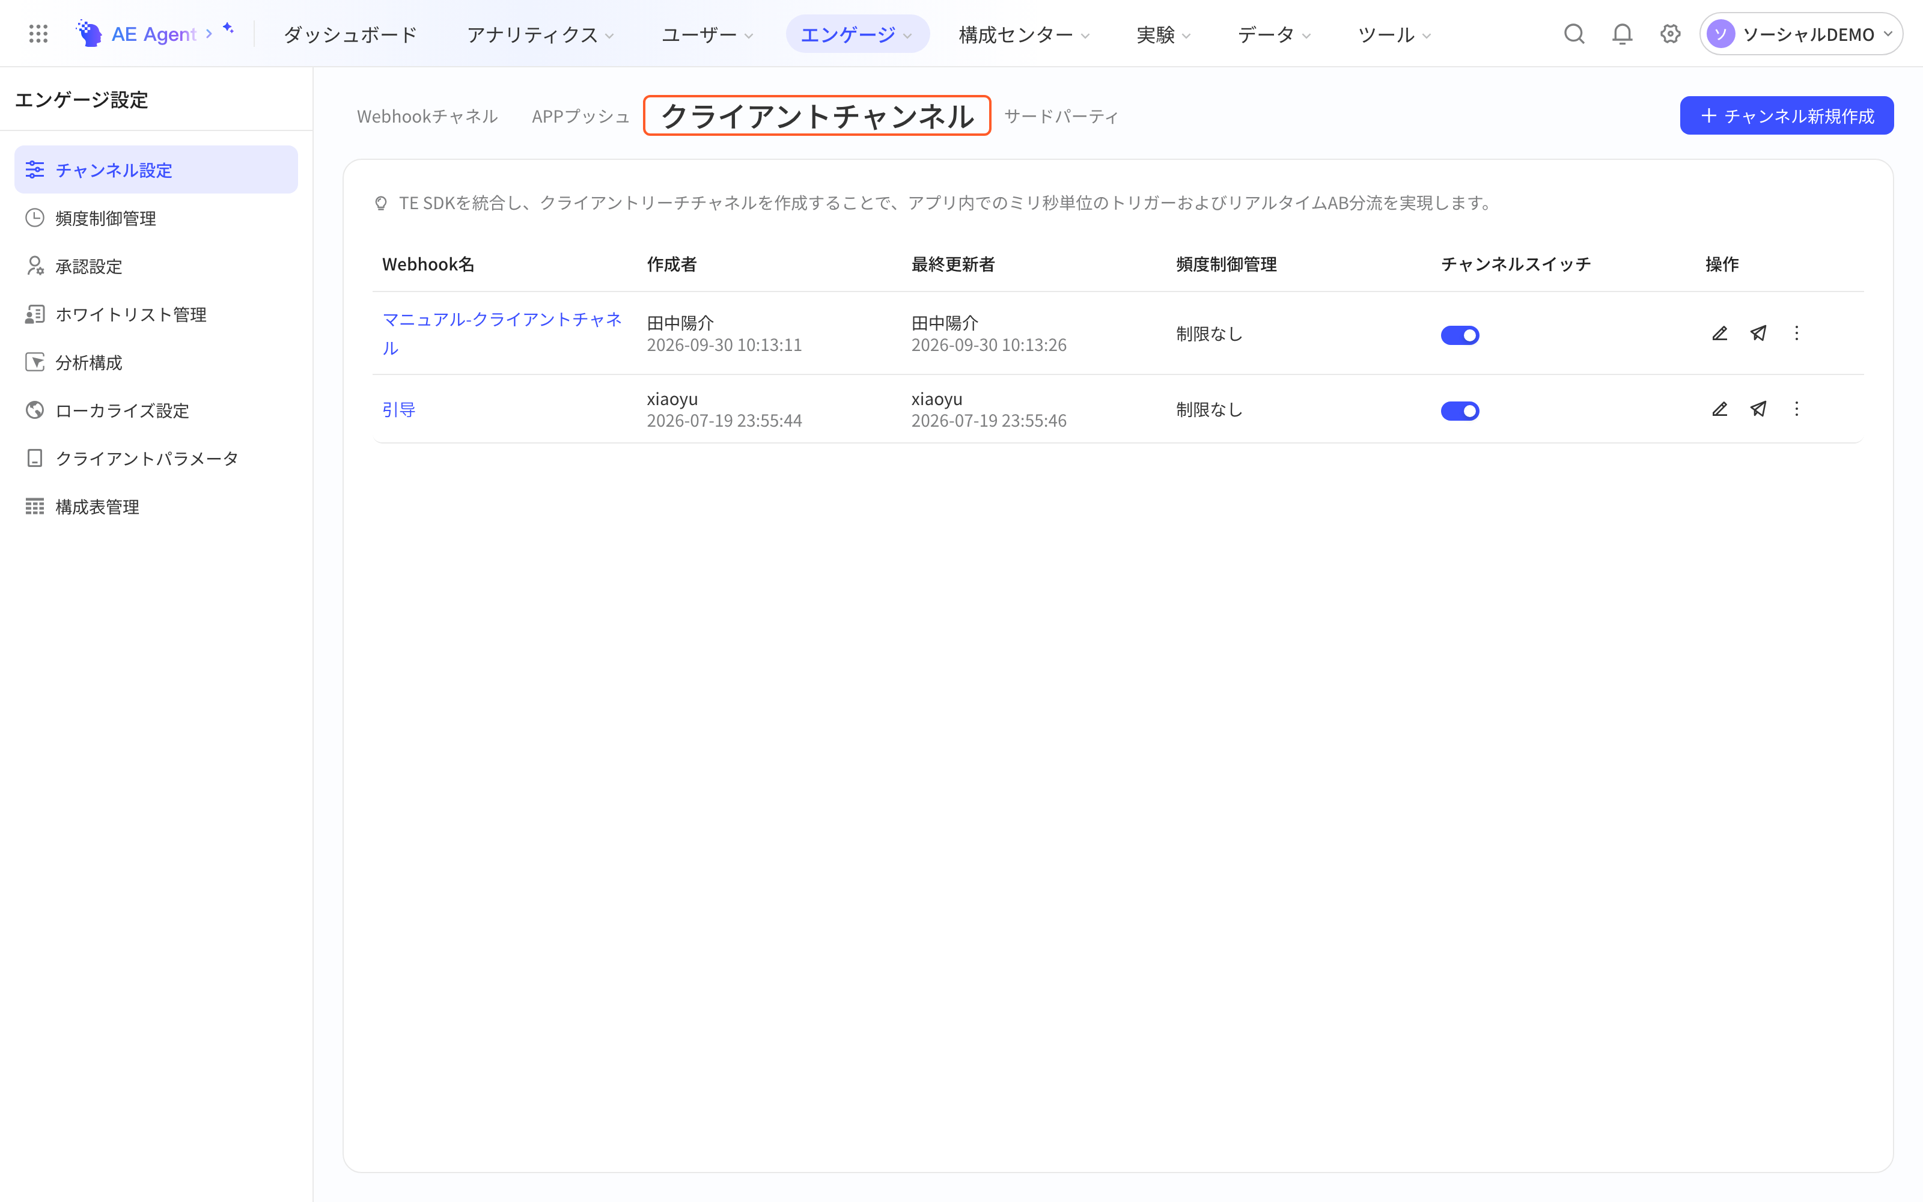Switch to the サードパーティ tab

tap(1061, 116)
